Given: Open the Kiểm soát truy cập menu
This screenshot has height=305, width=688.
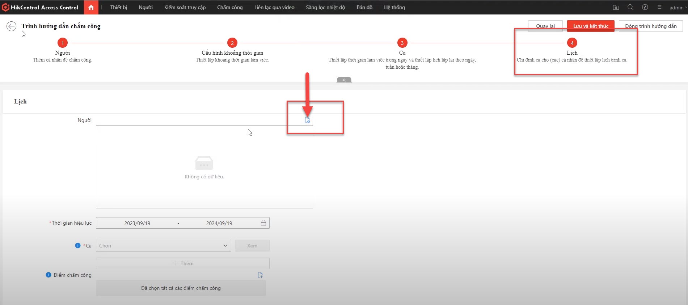Looking at the screenshot, I should coord(185,7).
